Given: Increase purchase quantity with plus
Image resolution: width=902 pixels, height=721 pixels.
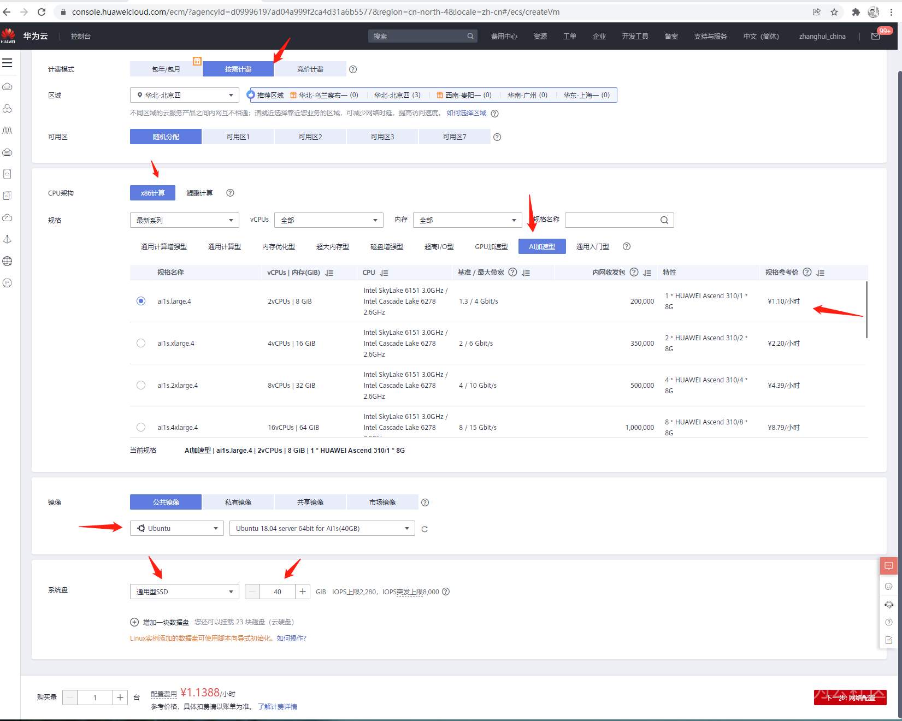Looking at the screenshot, I should [120, 698].
